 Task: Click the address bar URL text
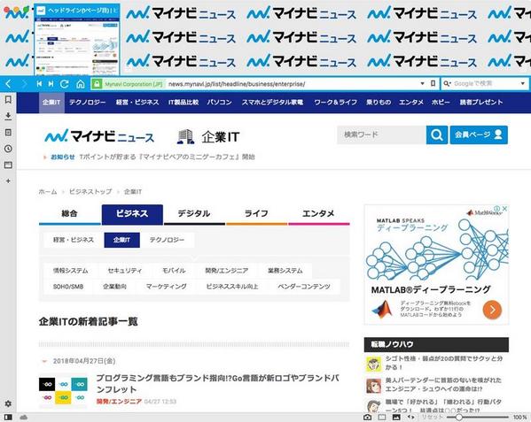237,84
